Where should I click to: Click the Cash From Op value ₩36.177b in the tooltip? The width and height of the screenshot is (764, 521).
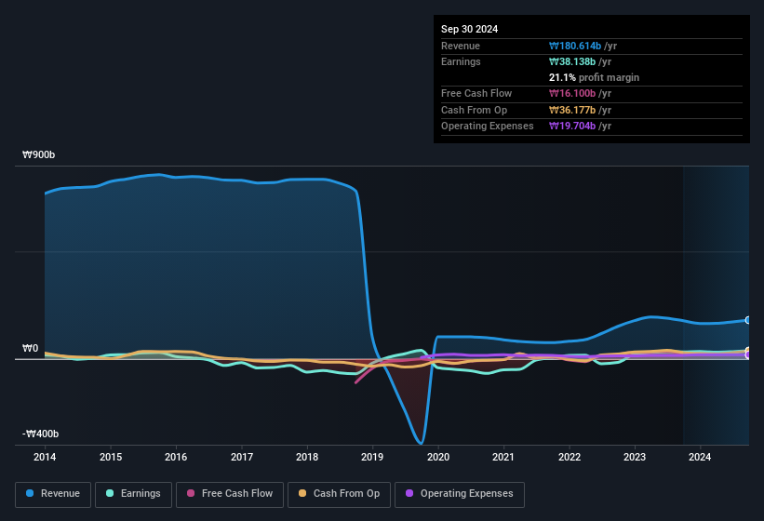click(577, 110)
